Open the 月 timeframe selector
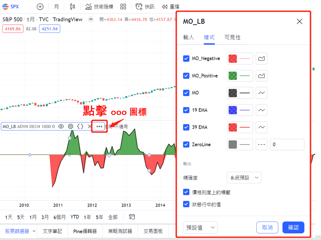This screenshot has height=240, width=321. pyautogui.click(x=56, y=7)
